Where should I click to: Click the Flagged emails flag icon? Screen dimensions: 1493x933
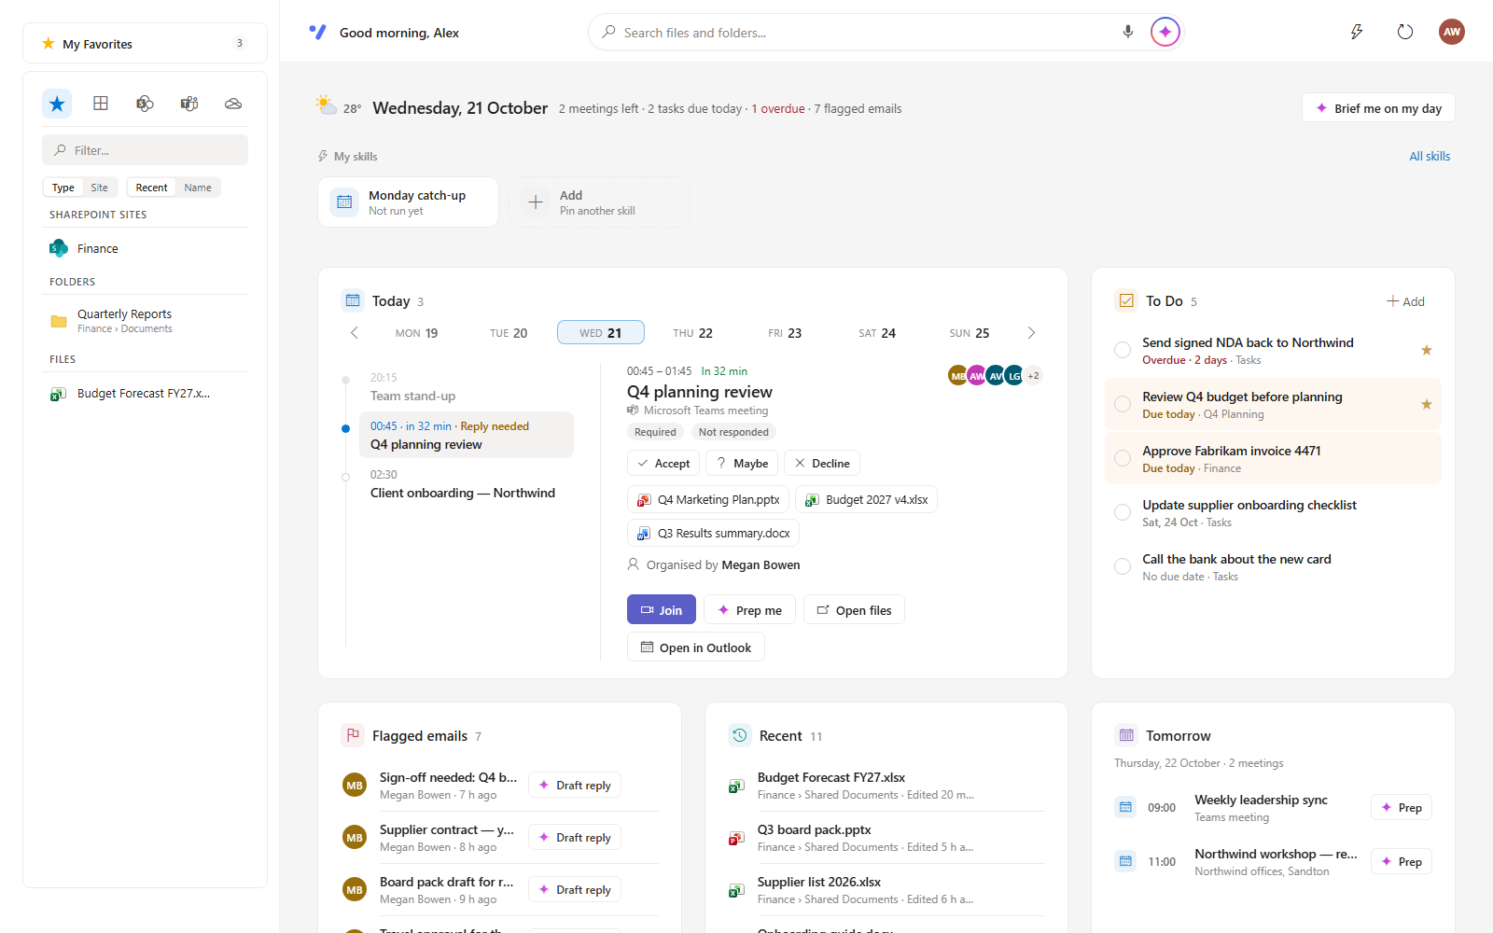353,735
